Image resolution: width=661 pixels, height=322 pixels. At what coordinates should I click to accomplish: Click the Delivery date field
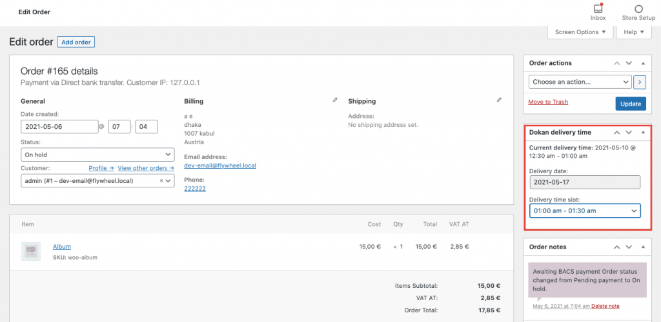coord(585,182)
